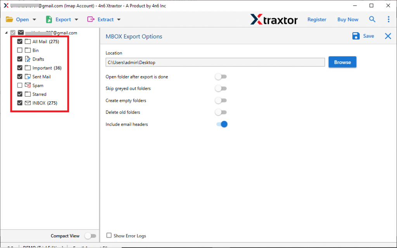Image resolution: width=397 pixels, height=248 pixels.
Task: Click inside the Location path field
Action: [x=215, y=62]
